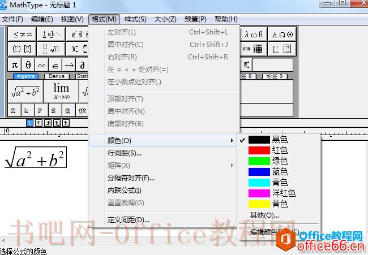The width and height of the screenshot is (368, 255).
Task: Switch to the Algebra tab
Action: tap(26, 76)
